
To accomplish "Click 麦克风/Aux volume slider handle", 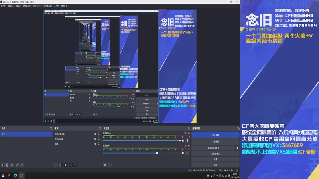I will click(180, 140).
